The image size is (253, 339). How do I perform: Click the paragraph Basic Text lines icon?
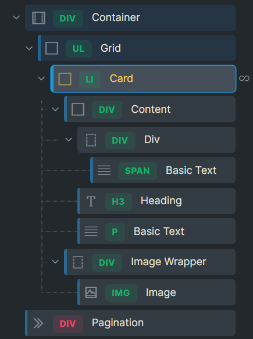click(91, 231)
